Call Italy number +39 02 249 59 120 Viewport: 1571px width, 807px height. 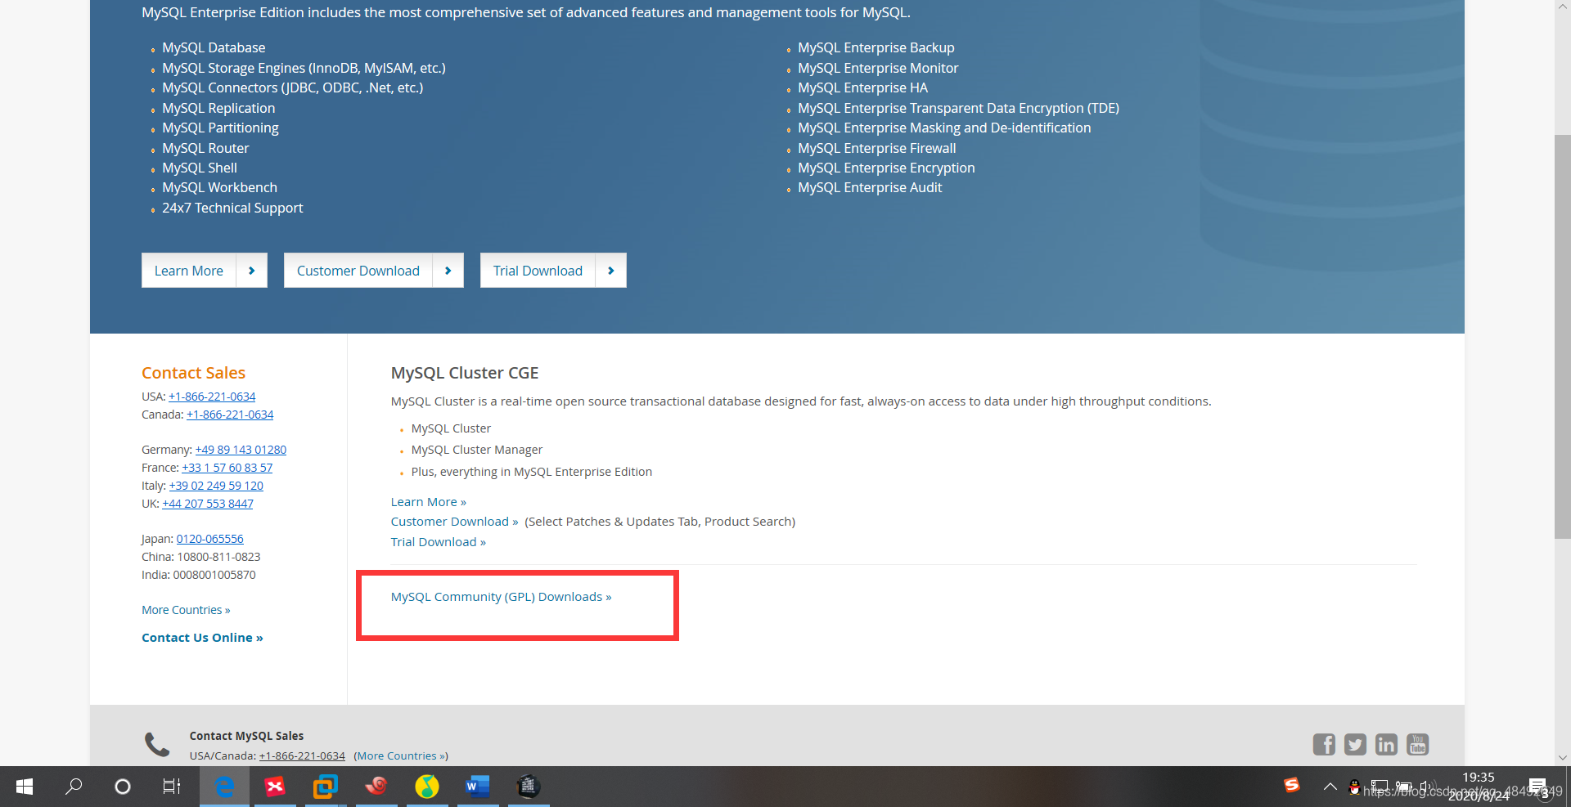coord(216,486)
